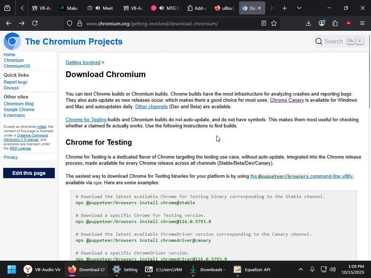The width and height of the screenshot is (371, 278).
Task: Click the tab scroll-right arrow
Action: [x=271, y=8]
